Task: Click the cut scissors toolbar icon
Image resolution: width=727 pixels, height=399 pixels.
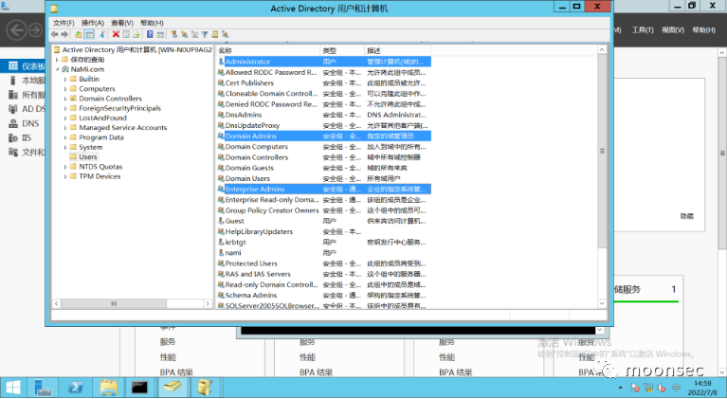Action: pyautogui.click(x=102, y=34)
